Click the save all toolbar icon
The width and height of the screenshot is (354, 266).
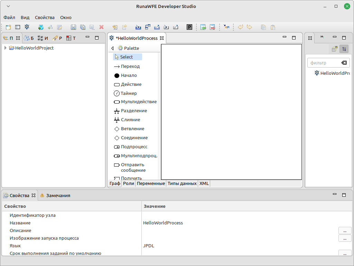click(83, 27)
